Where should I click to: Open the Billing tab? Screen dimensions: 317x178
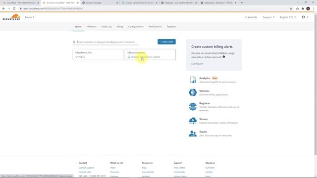click(120, 27)
